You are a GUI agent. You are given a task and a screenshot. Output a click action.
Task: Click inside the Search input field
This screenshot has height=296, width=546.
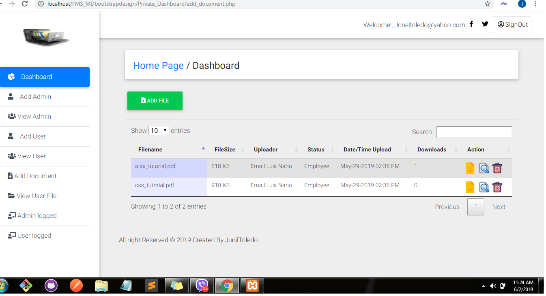pyautogui.click(x=474, y=132)
